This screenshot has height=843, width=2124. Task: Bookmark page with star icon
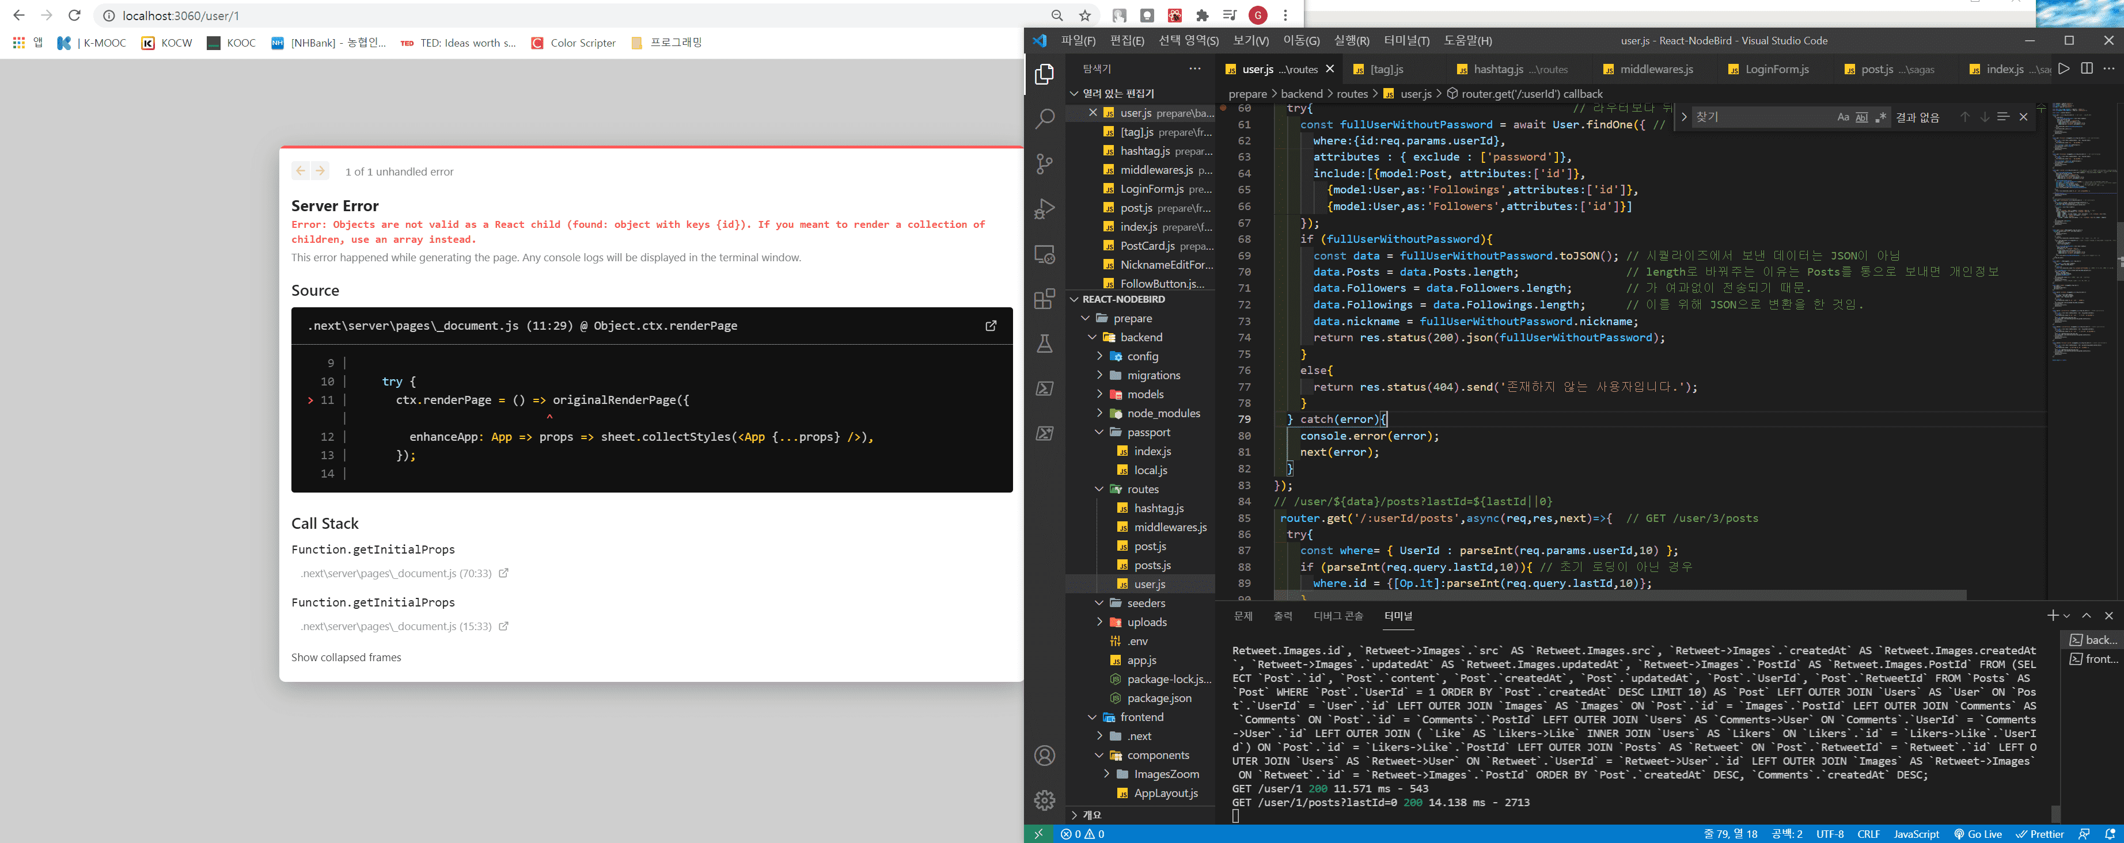point(1085,16)
